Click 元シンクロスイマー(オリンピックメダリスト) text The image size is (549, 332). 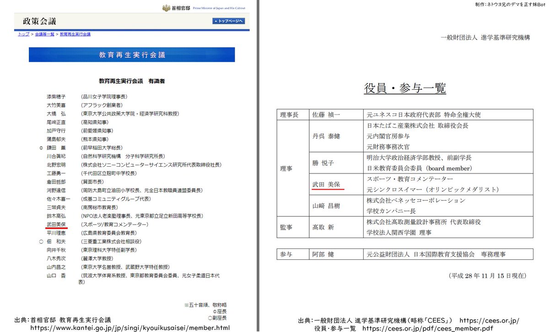[x=433, y=190]
